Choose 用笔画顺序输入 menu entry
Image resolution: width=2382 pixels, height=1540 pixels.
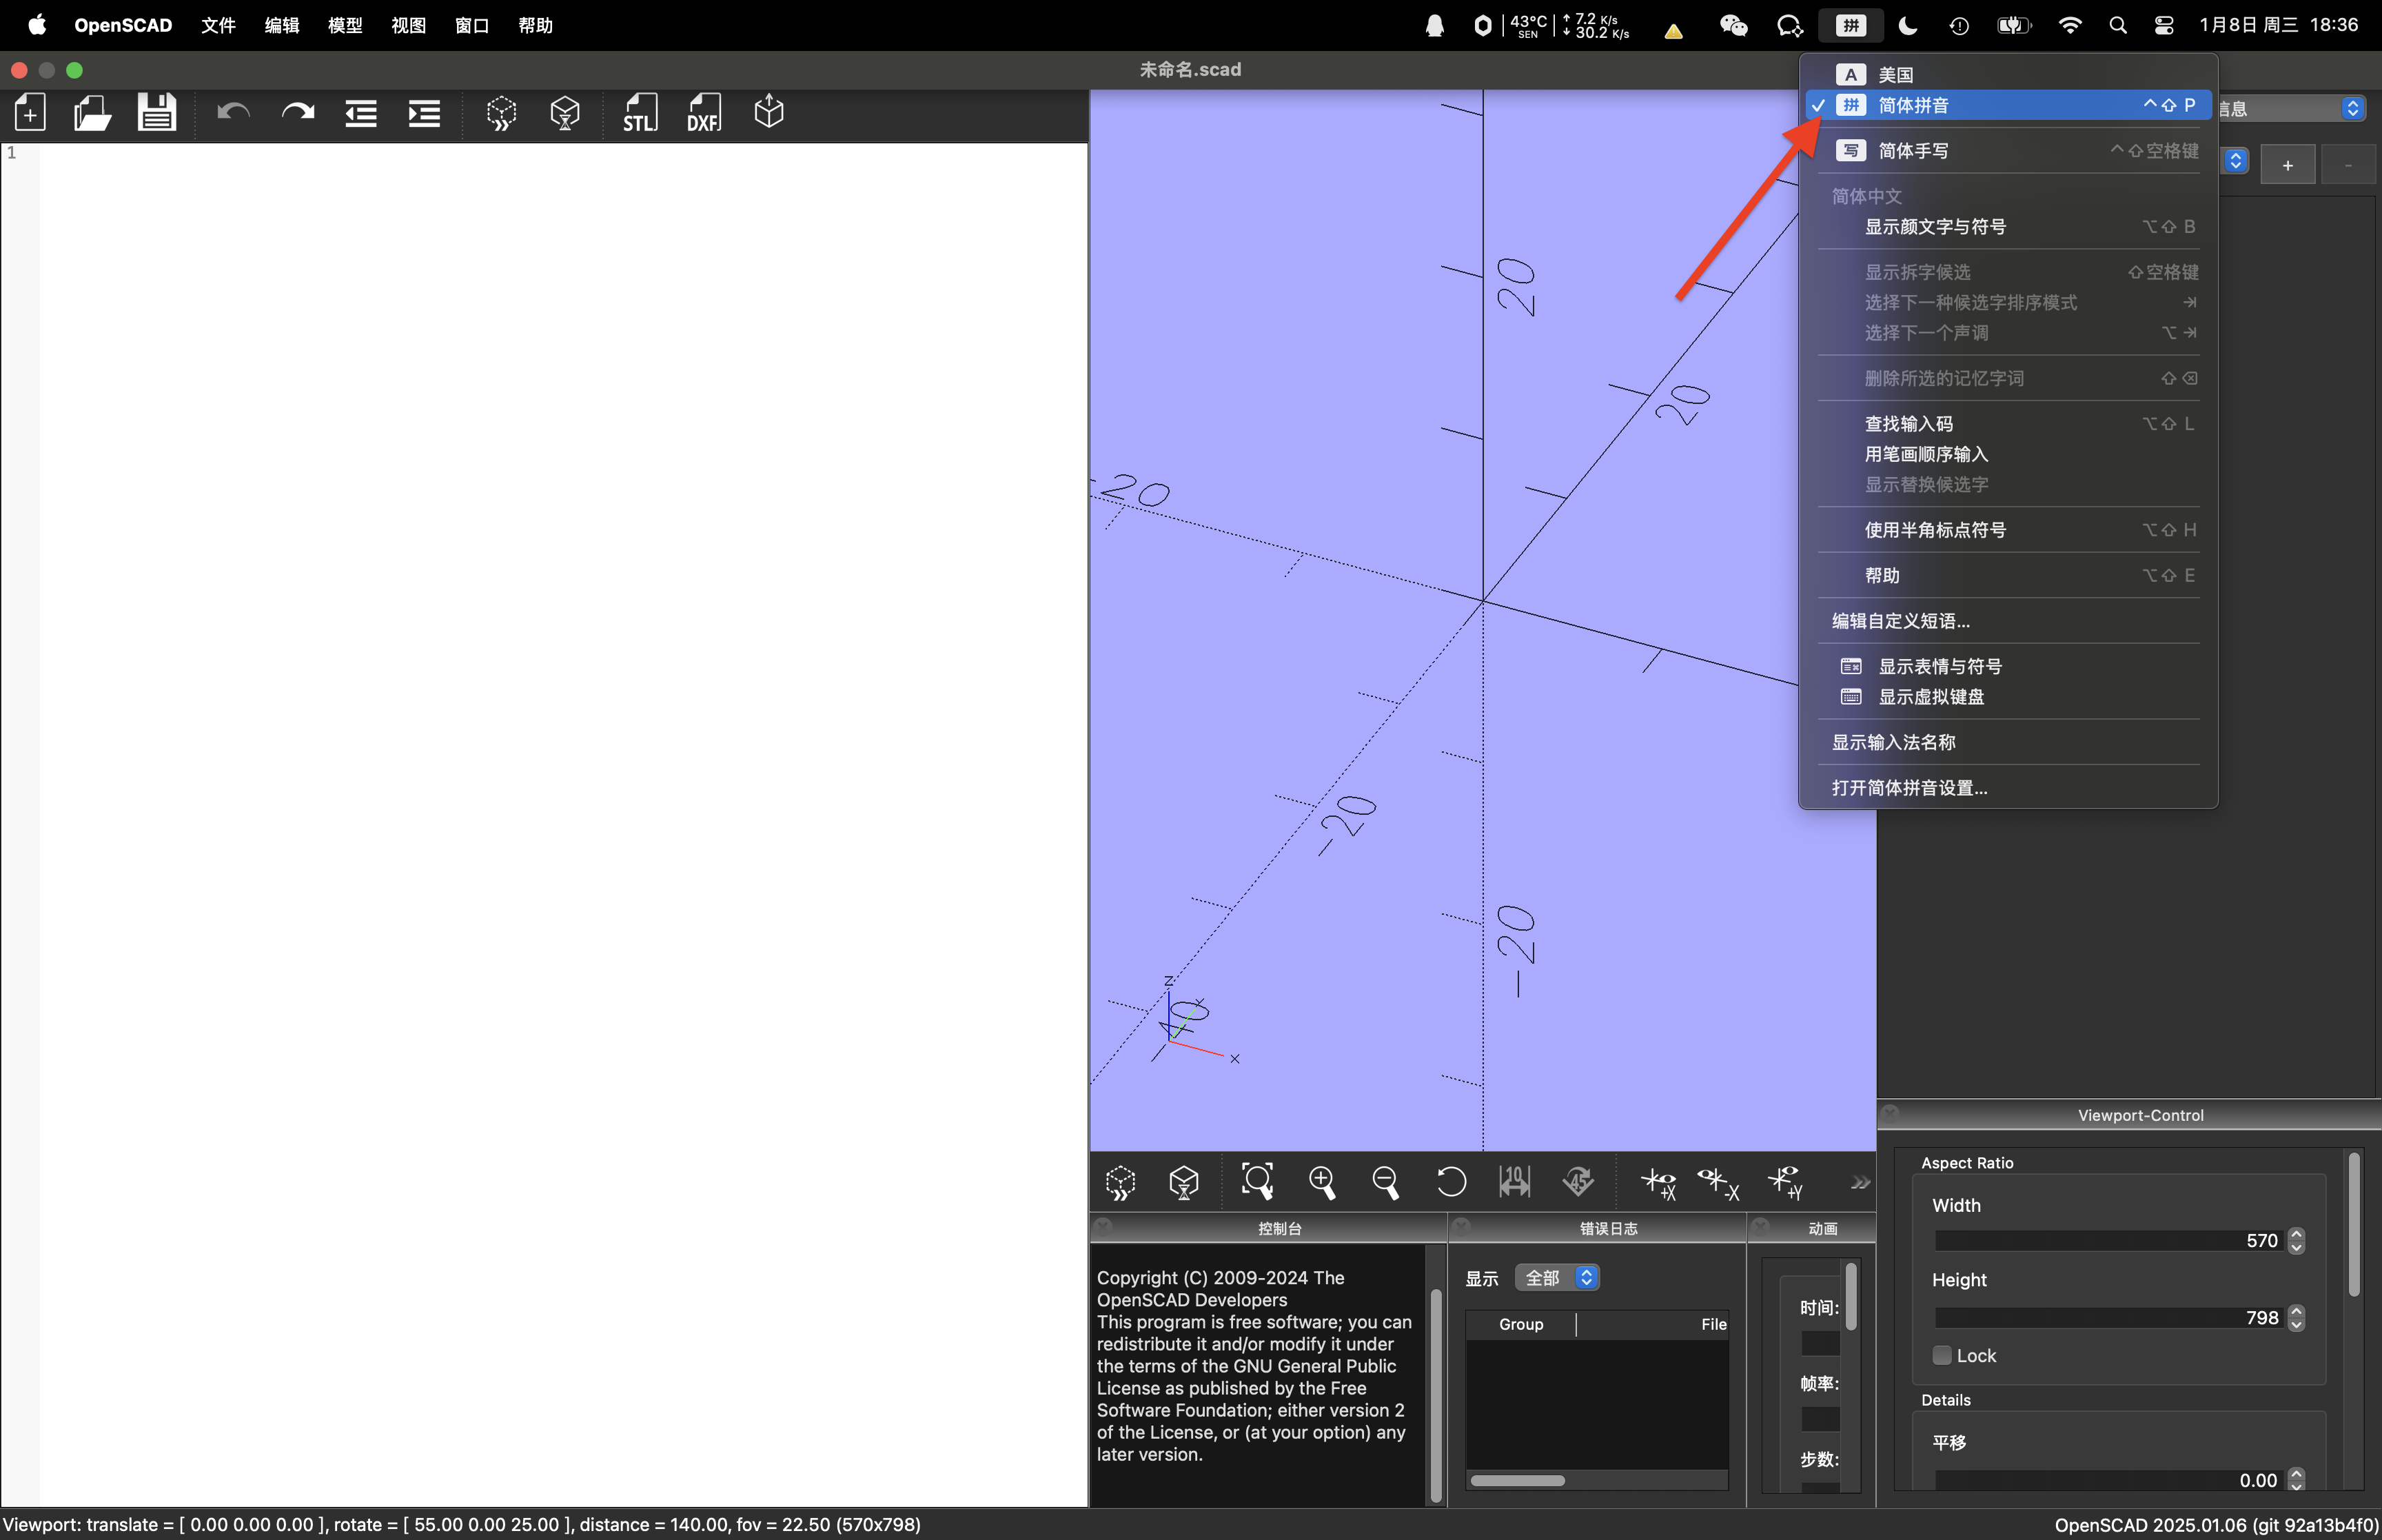[x=2008, y=454]
